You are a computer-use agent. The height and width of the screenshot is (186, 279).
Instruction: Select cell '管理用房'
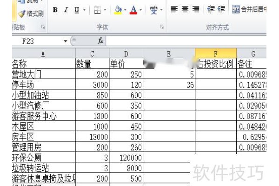(44, 147)
